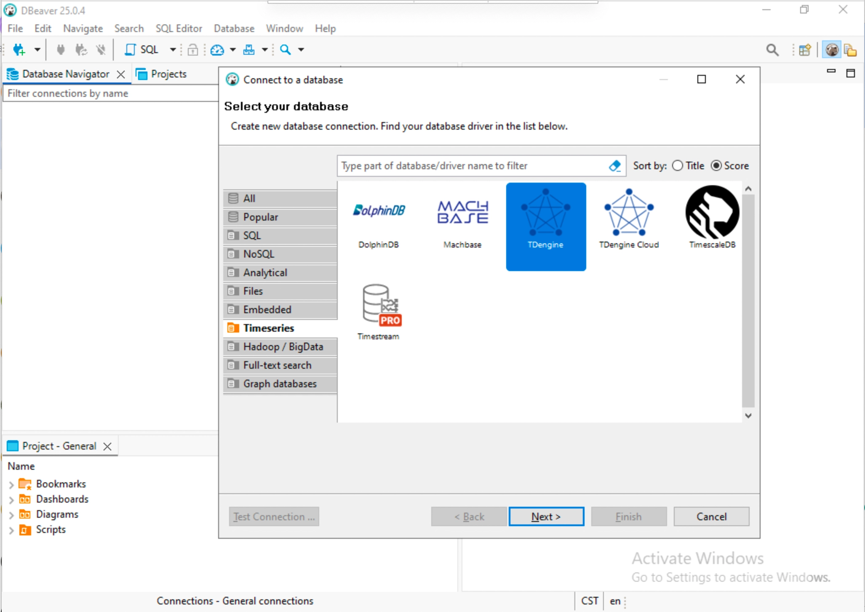Sort drivers by Title radio button
The width and height of the screenshot is (865, 612).
(678, 166)
